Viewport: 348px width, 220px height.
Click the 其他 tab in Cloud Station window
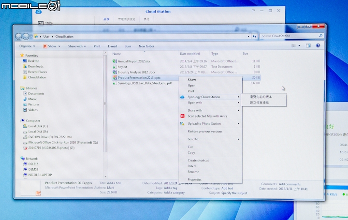pos(146,19)
